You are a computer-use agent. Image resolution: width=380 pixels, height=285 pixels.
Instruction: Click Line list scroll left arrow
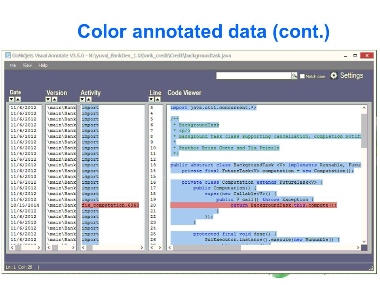(152, 247)
